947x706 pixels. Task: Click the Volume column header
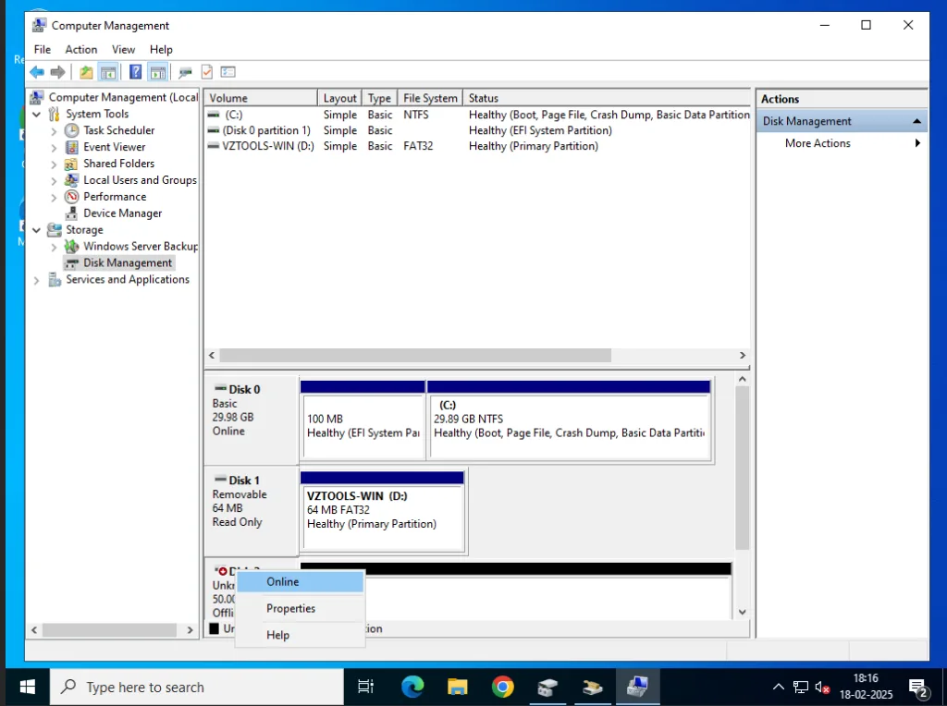click(261, 98)
